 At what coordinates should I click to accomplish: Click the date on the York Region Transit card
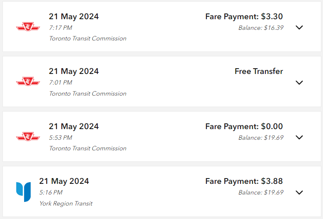[x=64, y=181]
